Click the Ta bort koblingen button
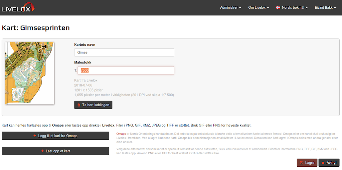 pyautogui.click(x=94, y=105)
